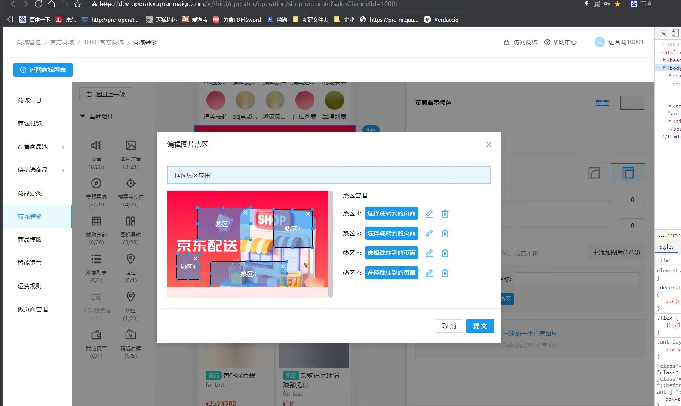Delete 热区 2 with trash icon

tap(445, 234)
